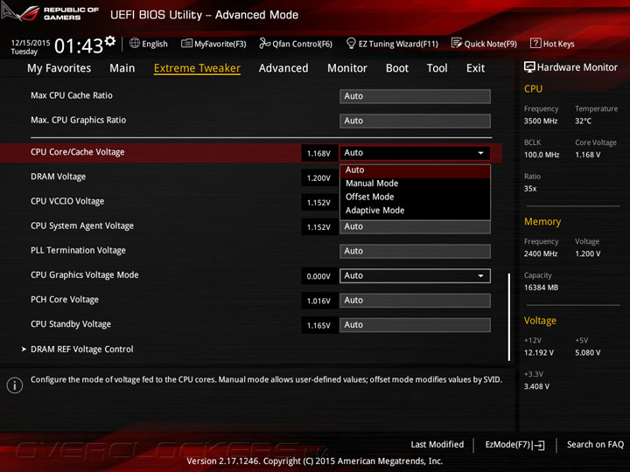Select the Extreme Tweaker tab
The width and height of the screenshot is (630, 472).
[x=197, y=68]
